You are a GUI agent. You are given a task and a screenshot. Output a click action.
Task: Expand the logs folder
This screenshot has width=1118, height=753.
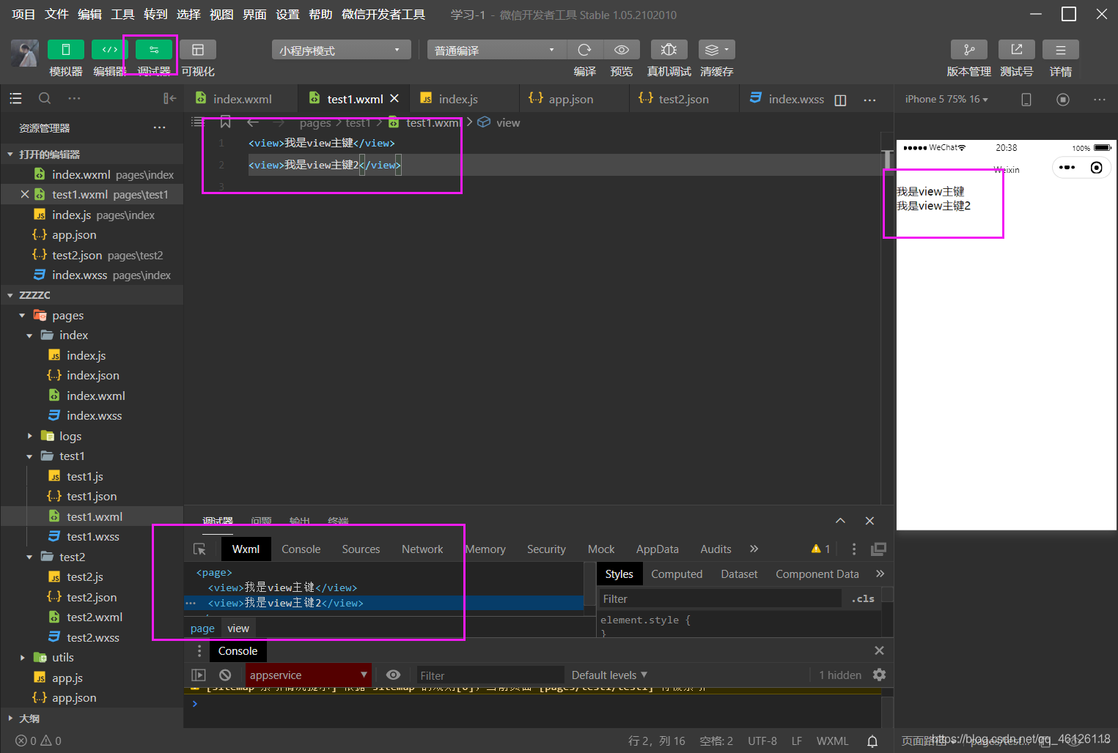point(29,436)
